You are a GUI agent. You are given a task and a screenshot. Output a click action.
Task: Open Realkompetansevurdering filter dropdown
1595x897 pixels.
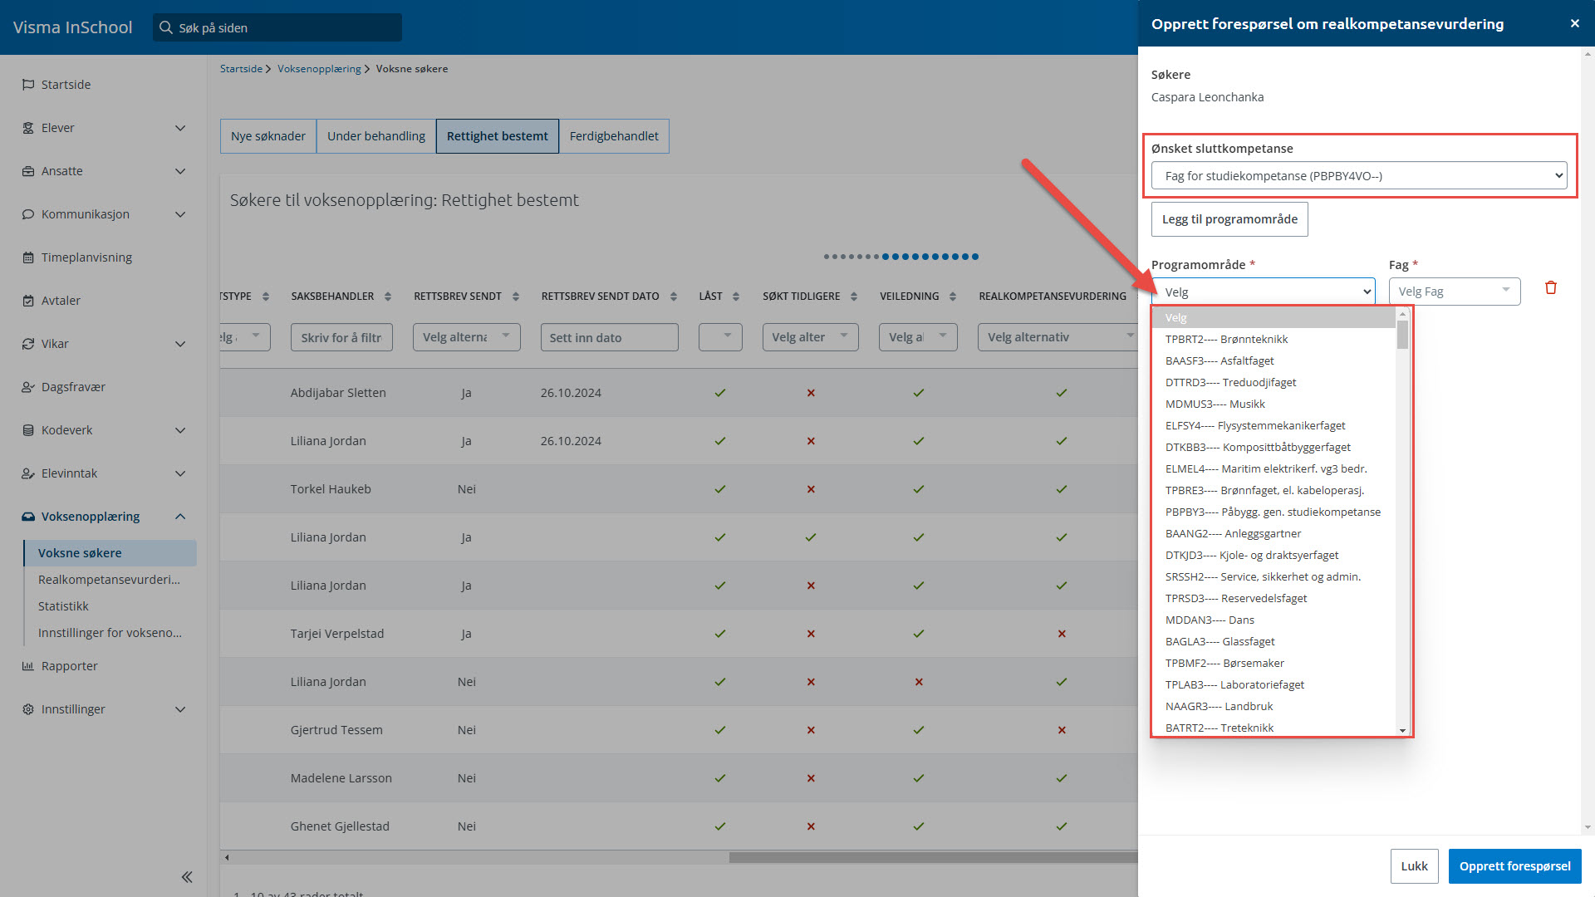click(x=1058, y=337)
